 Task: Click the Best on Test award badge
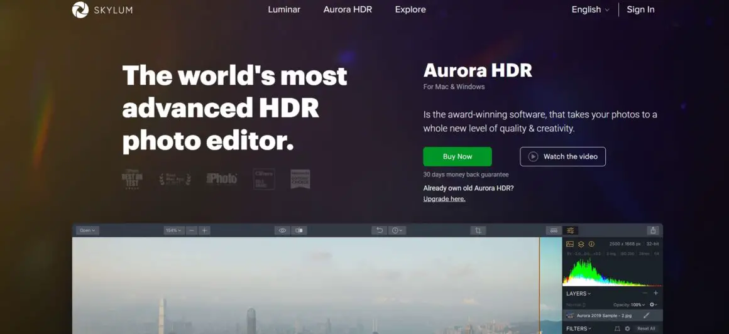point(131,179)
